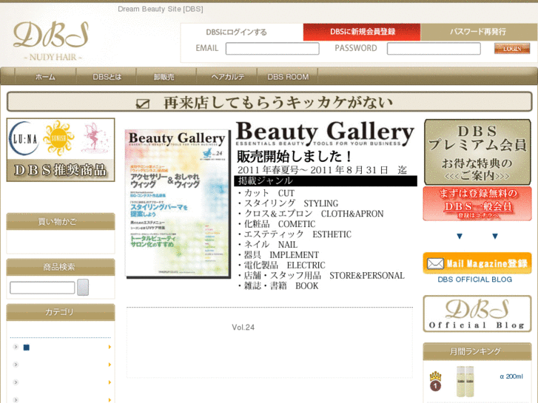Click the カテゴリ panel header
This screenshot has width=538, height=403.
tap(61, 312)
